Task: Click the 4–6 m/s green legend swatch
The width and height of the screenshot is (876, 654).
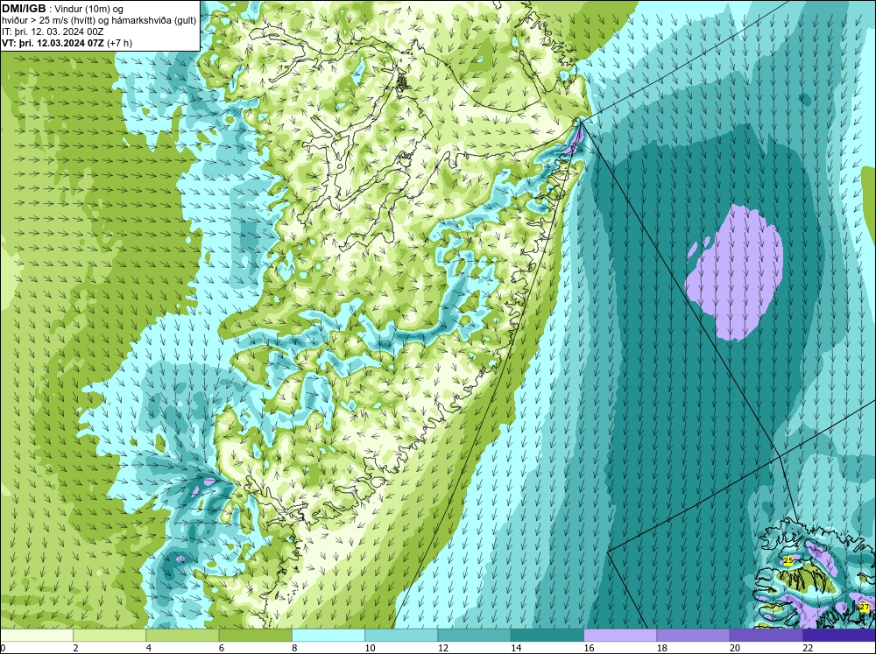Action: coord(182,635)
